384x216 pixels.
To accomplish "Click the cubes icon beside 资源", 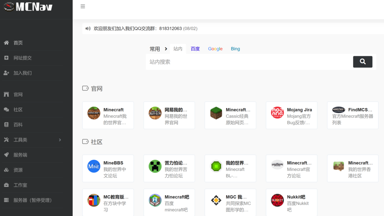I will point(6,170).
